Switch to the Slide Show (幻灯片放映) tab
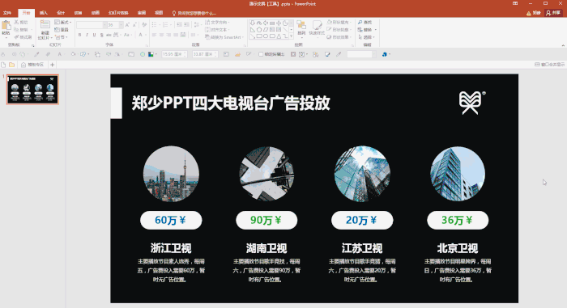The image size is (567, 308). (118, 13)
